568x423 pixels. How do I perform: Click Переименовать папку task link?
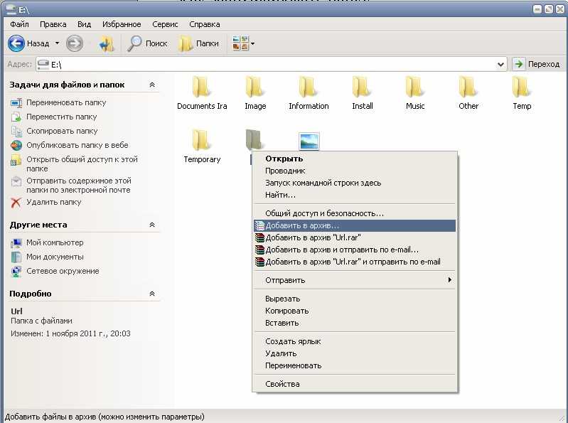coord(66,102)
